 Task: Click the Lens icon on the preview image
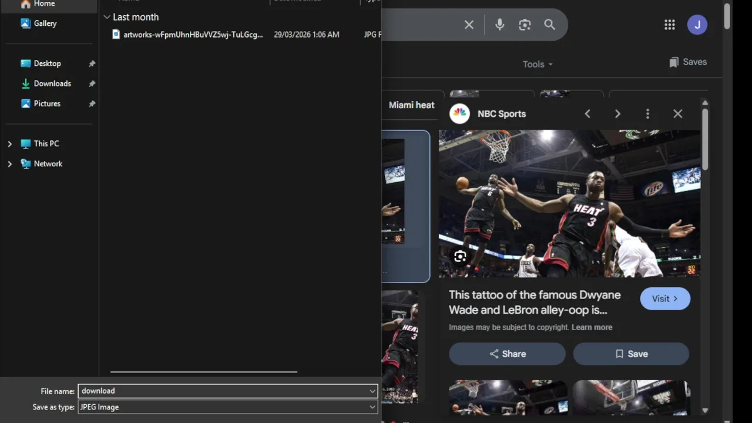460,257
